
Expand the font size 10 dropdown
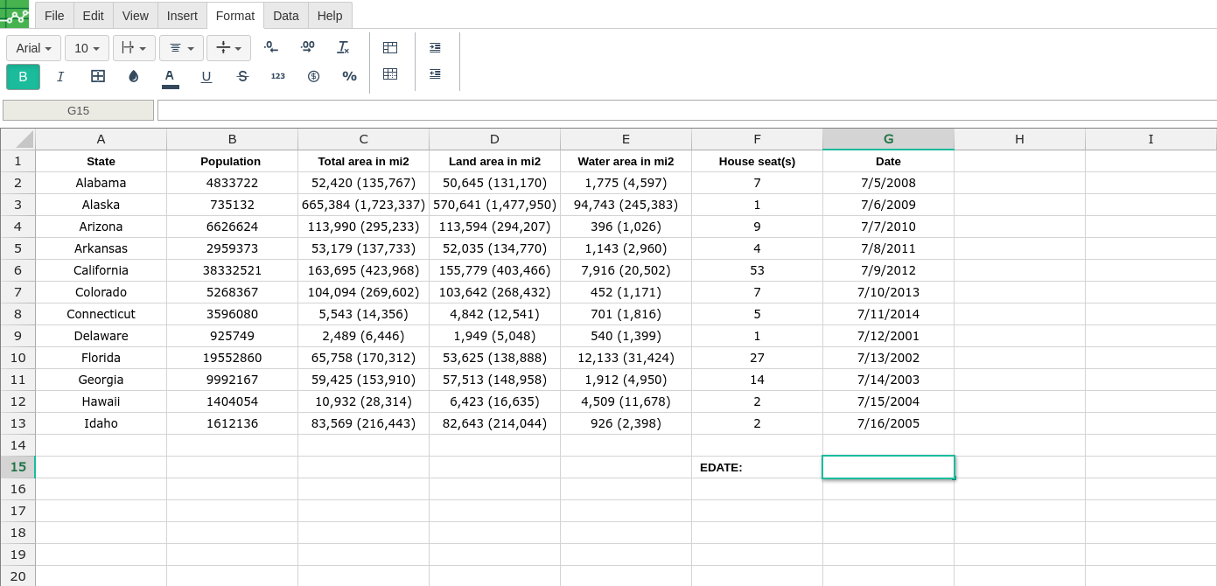tap(87, 48)
